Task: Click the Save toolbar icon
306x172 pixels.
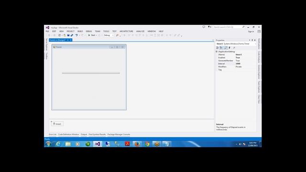Action: (x=68, y=35)
